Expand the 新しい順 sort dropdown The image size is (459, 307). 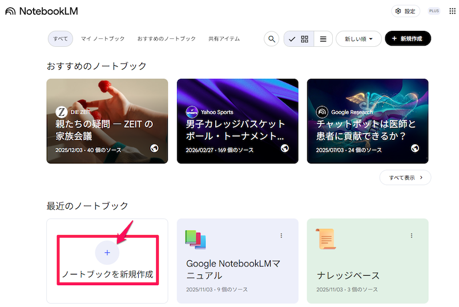pos(359,39)
